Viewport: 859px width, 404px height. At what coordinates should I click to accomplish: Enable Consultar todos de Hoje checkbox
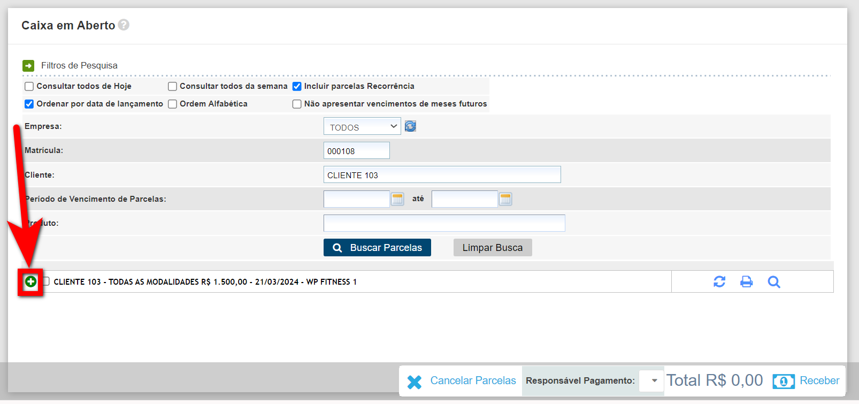pyautogui.click(x=29, y=87)
